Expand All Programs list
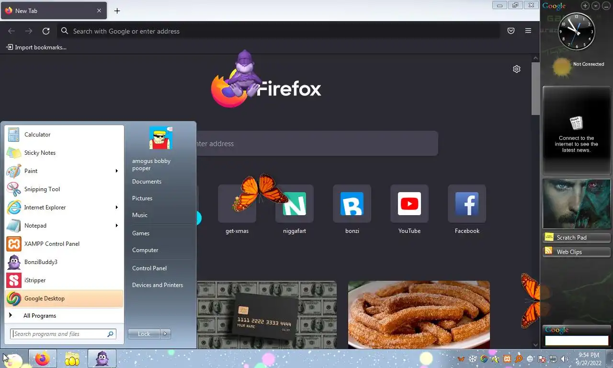 click(x=64, y=316)
